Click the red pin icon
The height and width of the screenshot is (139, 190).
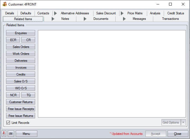(x=4, y=134)
